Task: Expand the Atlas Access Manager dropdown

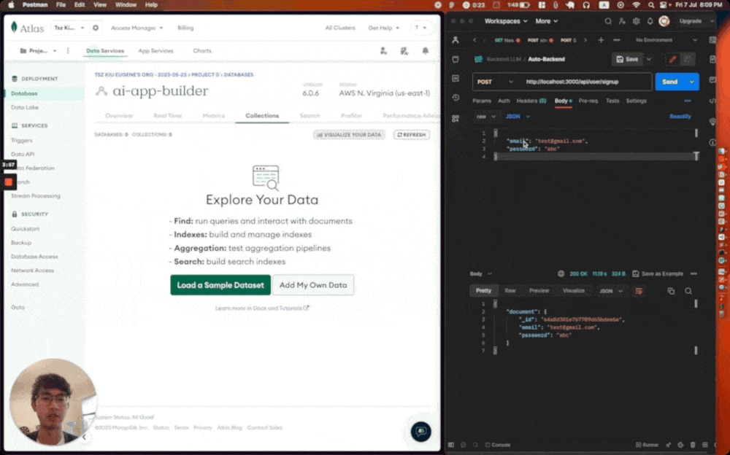Action: (x=137, y=28)
